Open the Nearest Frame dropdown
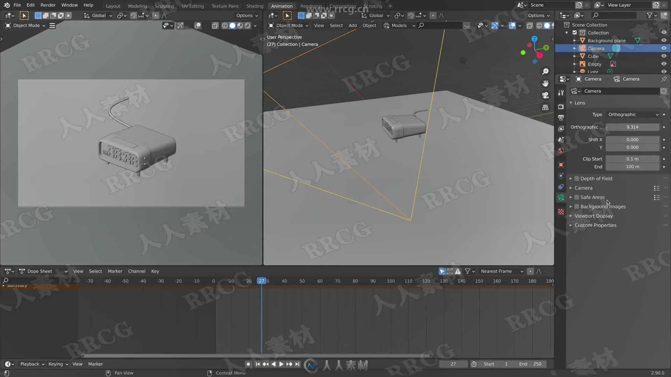This screenshot has height=377, width=671. pos(502,271)
